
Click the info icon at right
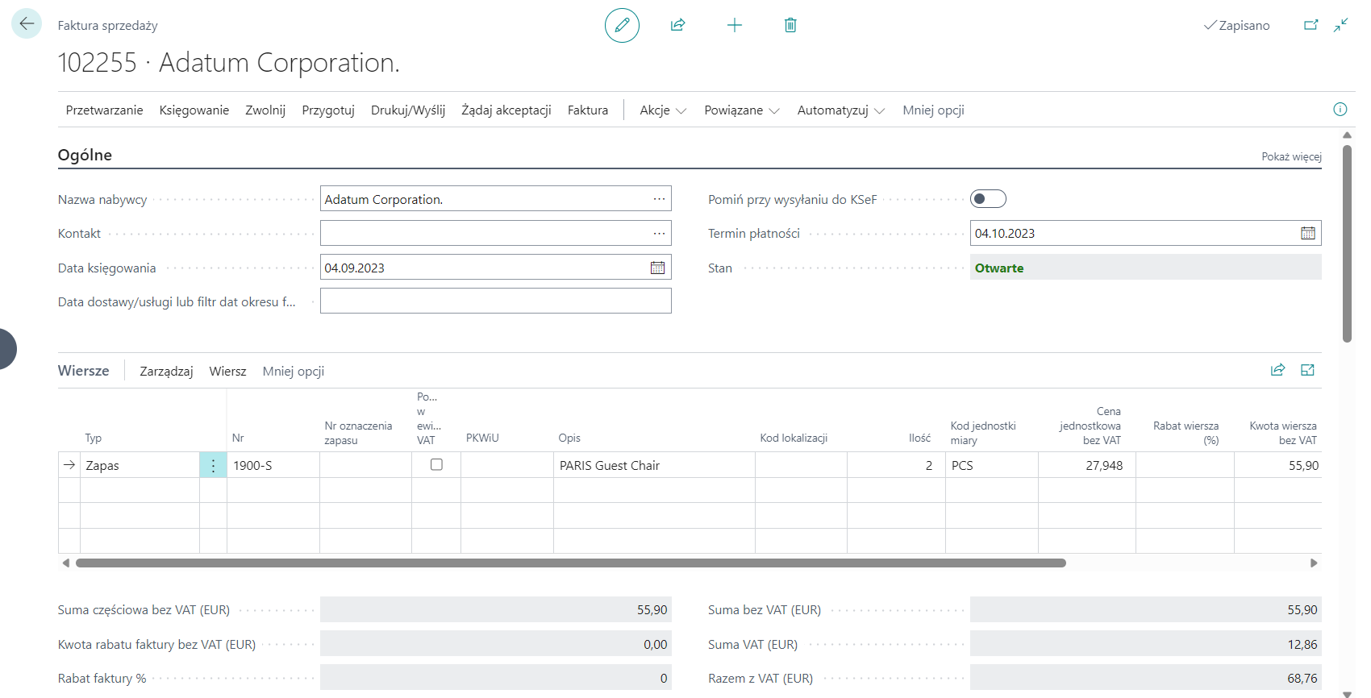1340,110
